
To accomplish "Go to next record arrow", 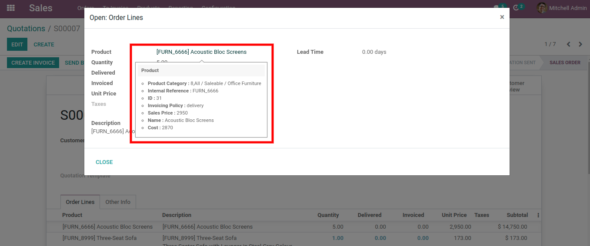I will coord(580,44).
